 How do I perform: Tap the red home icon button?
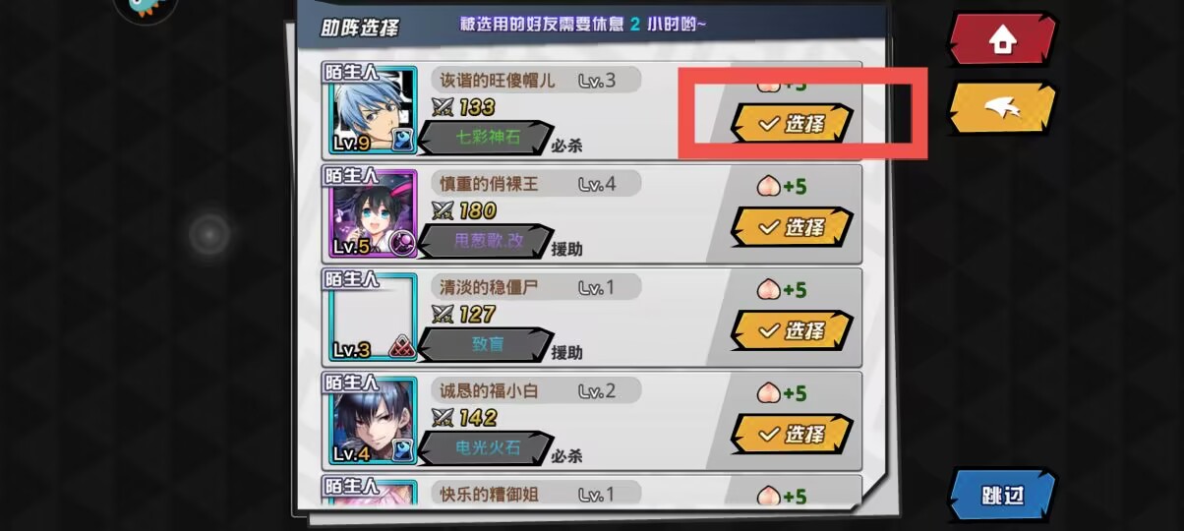pos(1002,40)
